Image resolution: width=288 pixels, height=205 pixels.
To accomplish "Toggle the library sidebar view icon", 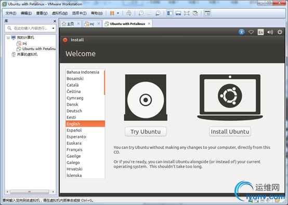I will click(170, 13).
